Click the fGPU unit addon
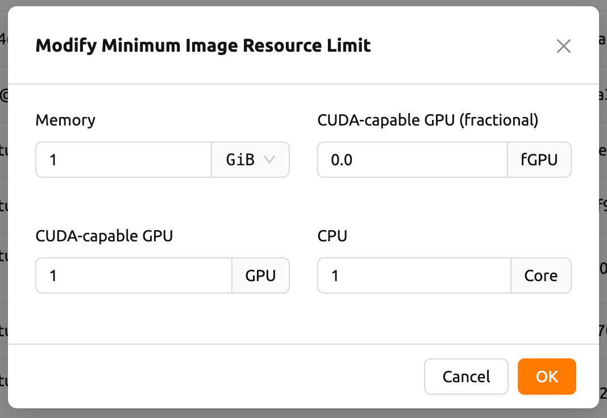 click(539, 160)
